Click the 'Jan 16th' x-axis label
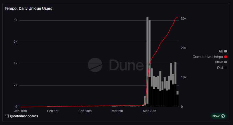This screenshot has width=233, height=125. [20, 111]
